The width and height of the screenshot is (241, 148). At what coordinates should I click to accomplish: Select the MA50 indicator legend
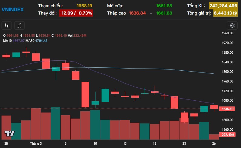coord(30,41)
